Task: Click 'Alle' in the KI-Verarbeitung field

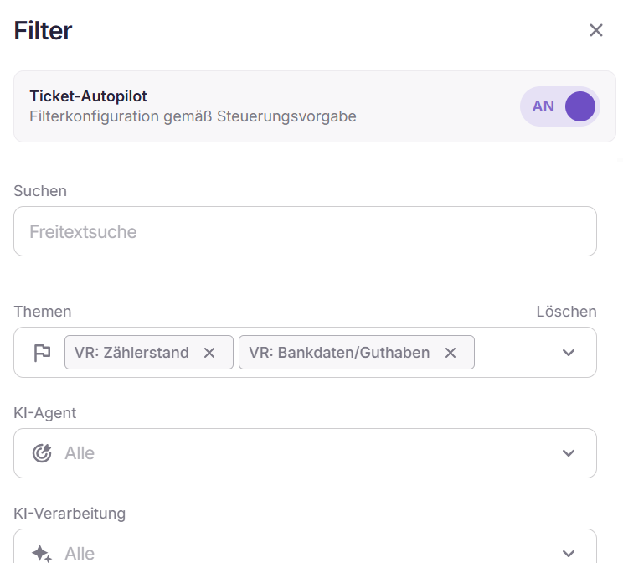Action: point(80,553)
